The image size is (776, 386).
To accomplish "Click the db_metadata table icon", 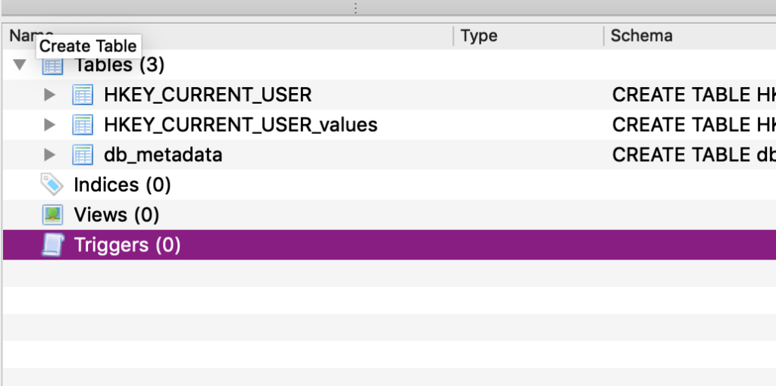I will (82, 155).
